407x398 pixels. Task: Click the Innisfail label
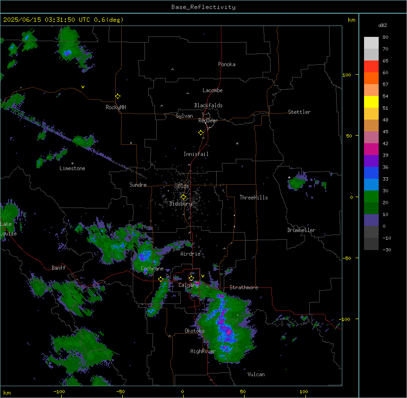coord(196,154)
